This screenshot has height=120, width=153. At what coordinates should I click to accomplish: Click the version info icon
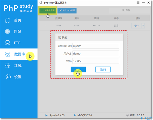tap(127, 115)
